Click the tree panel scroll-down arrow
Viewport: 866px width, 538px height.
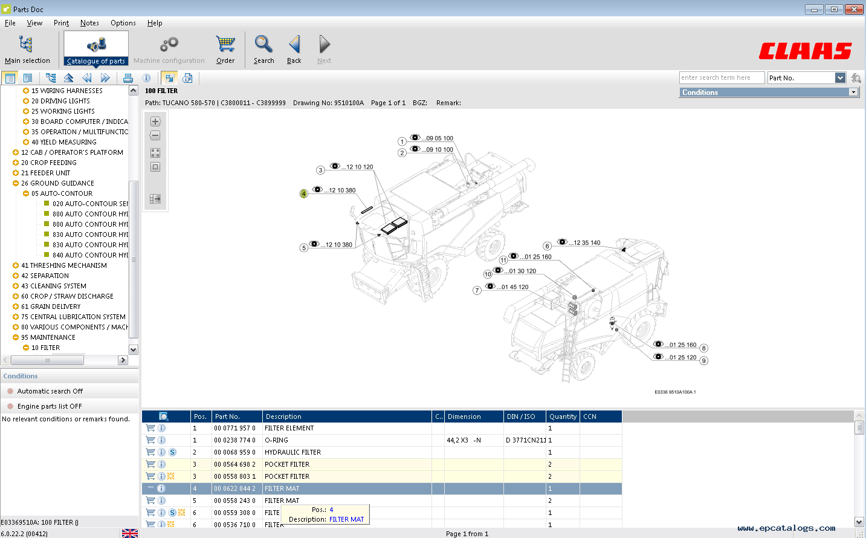pos(134,349)
